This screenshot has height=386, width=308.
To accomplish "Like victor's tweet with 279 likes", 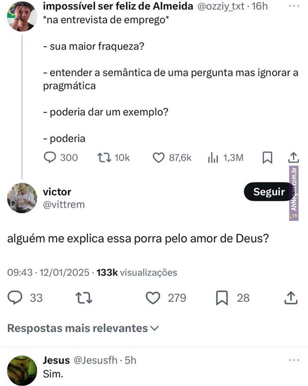I will pyautogui.click(x=154, y=298).
